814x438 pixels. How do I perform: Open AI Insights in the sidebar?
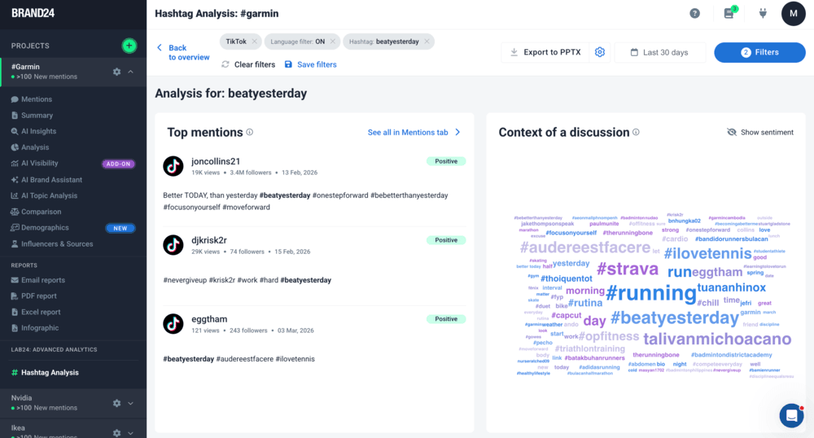click(38, 131)
